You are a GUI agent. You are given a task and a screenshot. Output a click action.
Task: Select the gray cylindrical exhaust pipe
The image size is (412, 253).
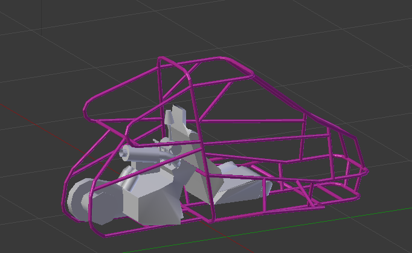click(142, 153)
